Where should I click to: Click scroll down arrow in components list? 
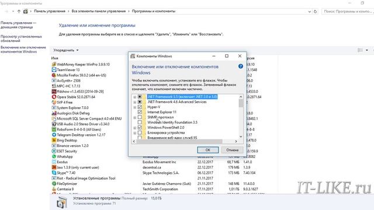(x=241, y=136)
